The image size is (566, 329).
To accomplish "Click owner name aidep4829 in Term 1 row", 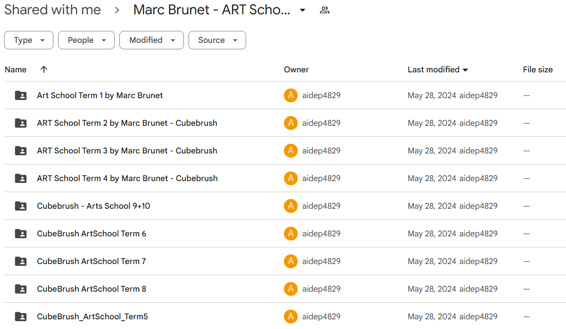I will (322, 95).
